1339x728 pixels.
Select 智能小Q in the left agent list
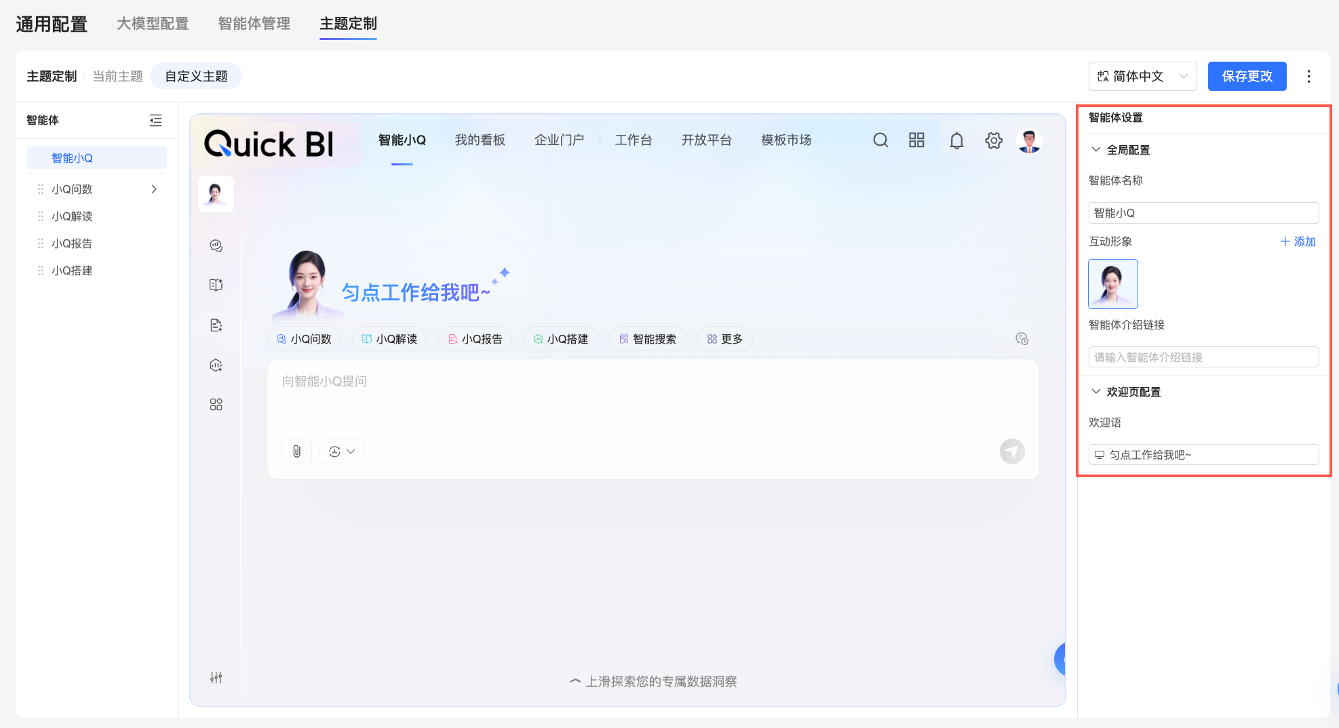pos(96,158)
